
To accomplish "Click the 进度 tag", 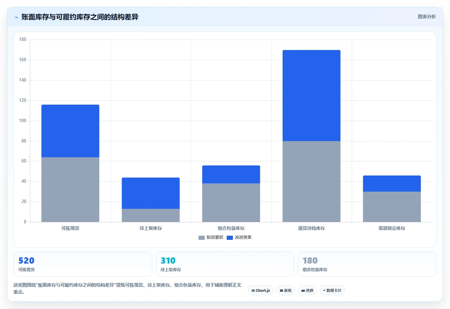I will (307, 290).
